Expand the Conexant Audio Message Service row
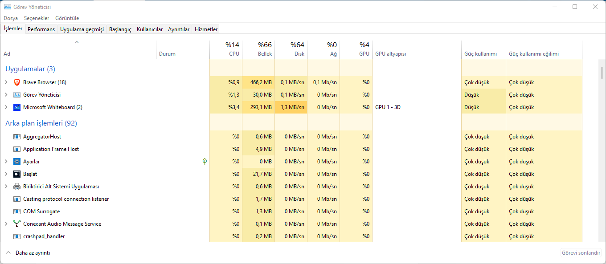606x264 pixels. [6, 224]
